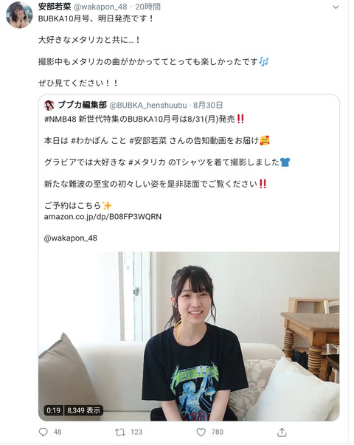Click the ブブカ編集部 small avatar icon
354x445 pixels.
[x=49, y=106]
